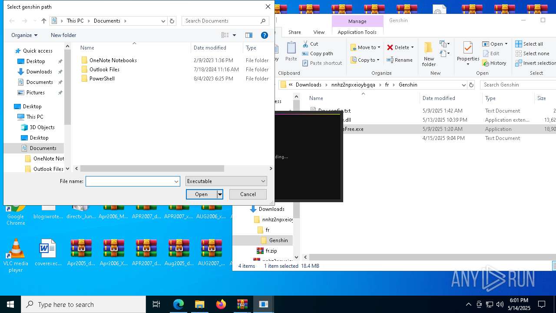This screenshot has width=556, height=313.
Task: Select pinned Downloads in Quick access
Action: (39, 72)
